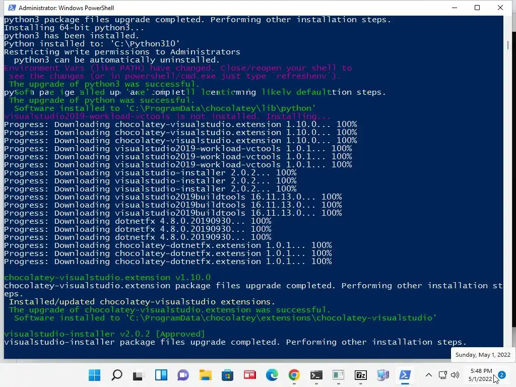Click the PowerShell vertical scrollbar thumb

(508, 45)
